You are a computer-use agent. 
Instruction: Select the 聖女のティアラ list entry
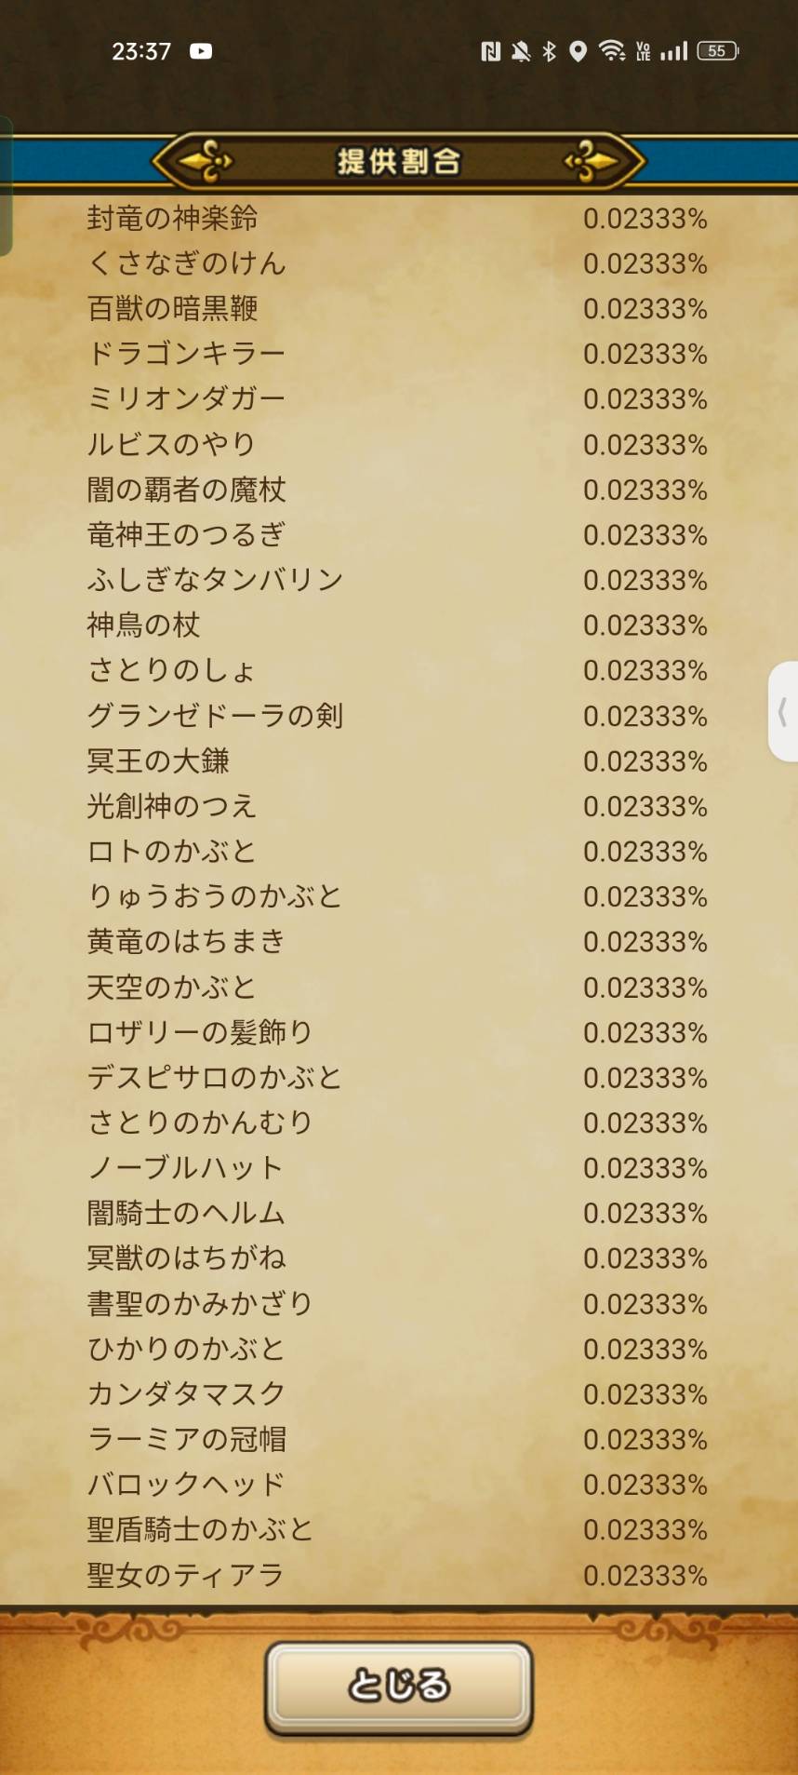185,1575
